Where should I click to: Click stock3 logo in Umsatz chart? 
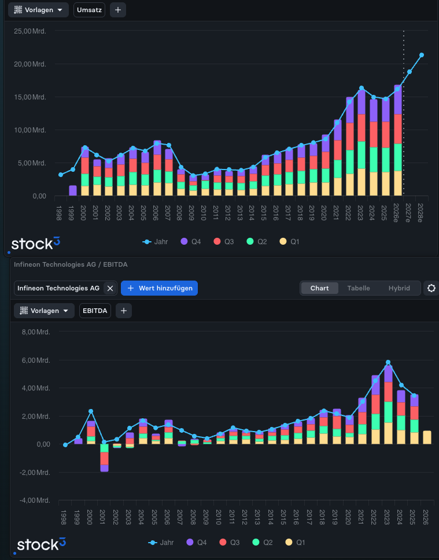click(x=36, y=244)
